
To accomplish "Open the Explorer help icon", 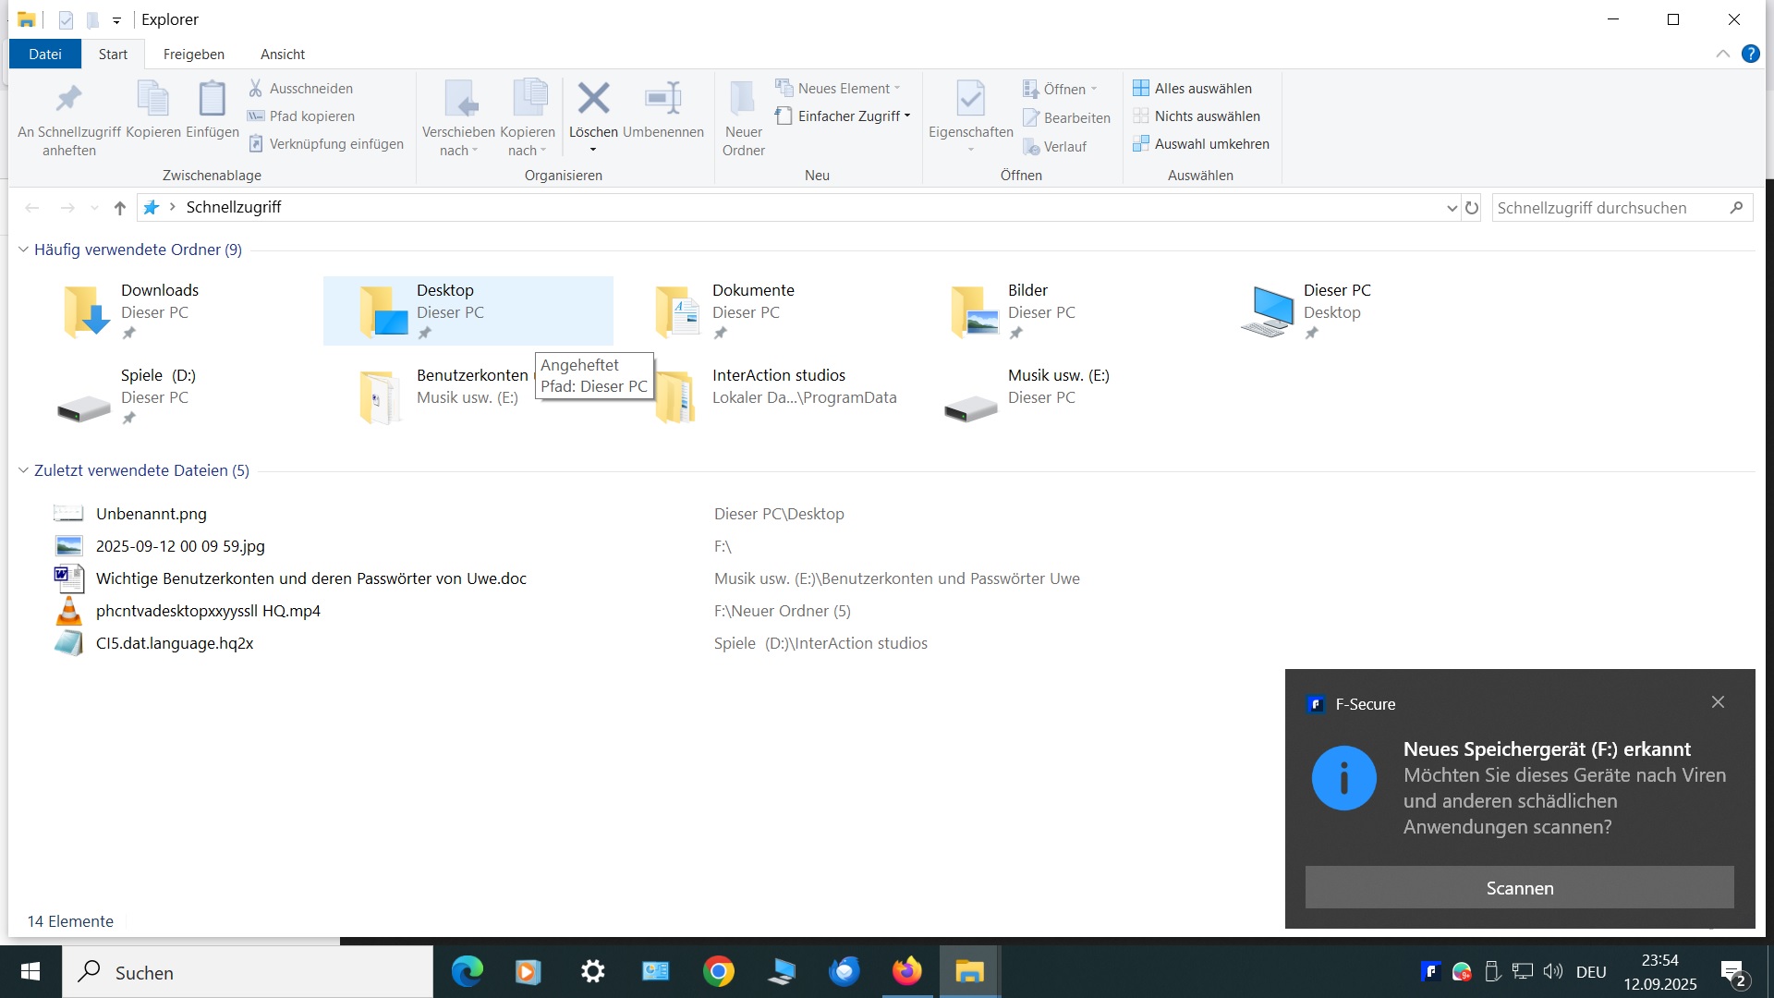I will tap(1751, 54).
